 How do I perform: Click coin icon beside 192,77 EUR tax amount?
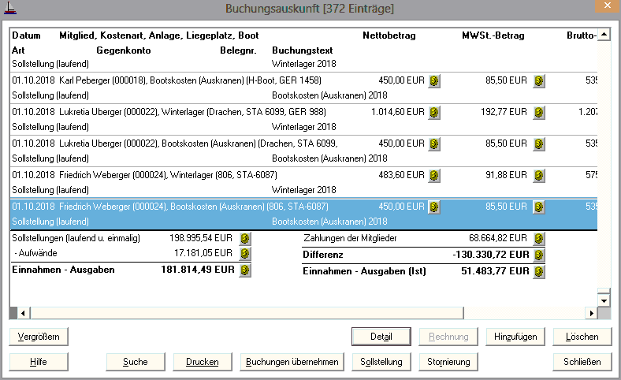tap(539, 113)
